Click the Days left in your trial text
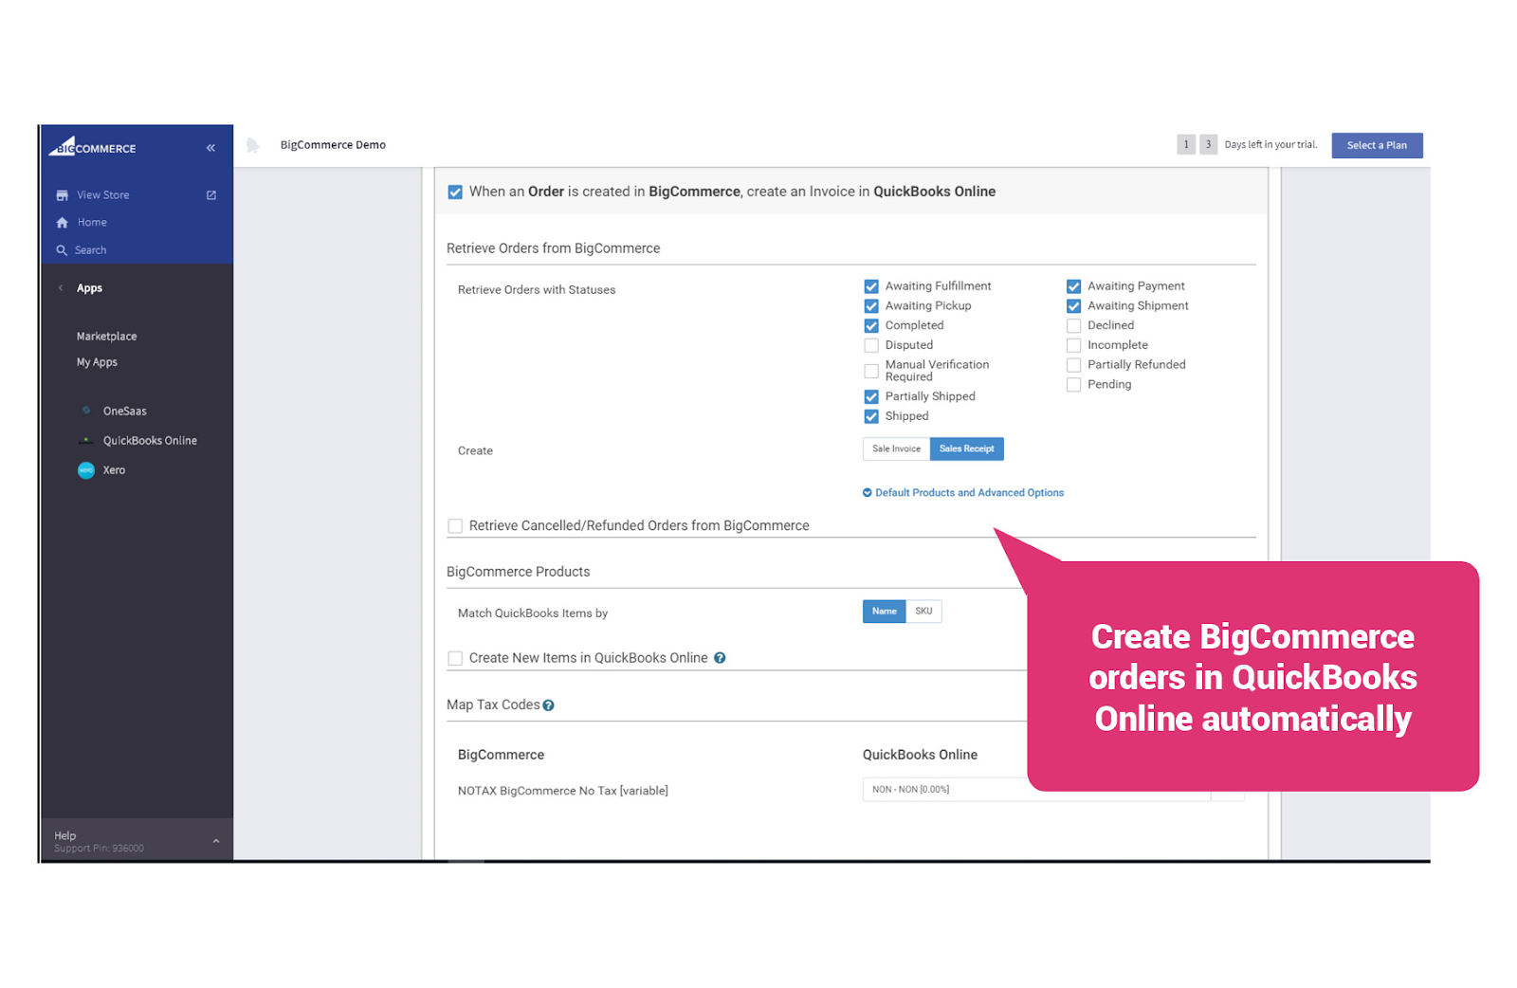1517x988 pixels. click(1270, 145)
